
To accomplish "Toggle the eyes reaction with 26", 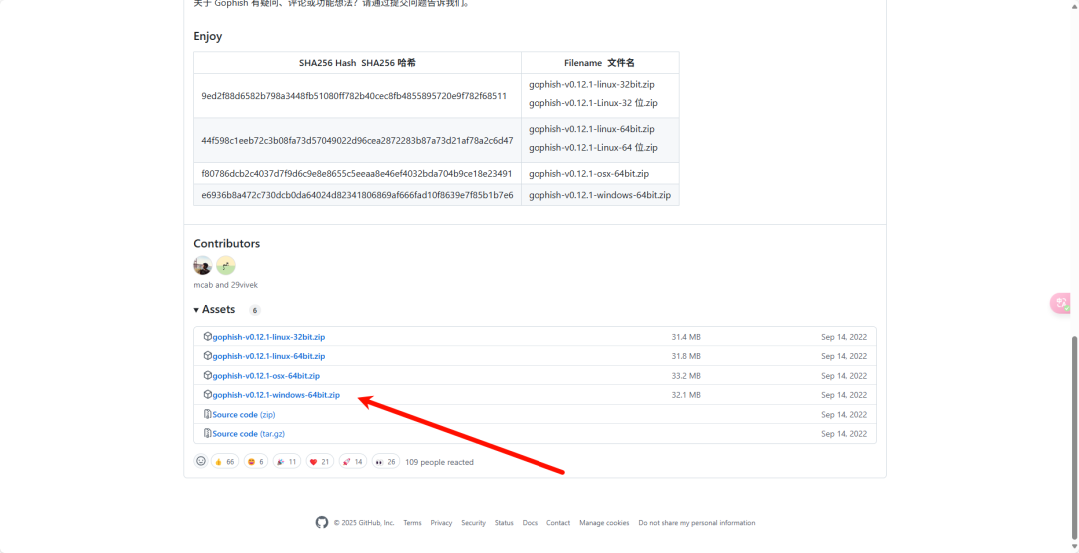I will [386, 461].
